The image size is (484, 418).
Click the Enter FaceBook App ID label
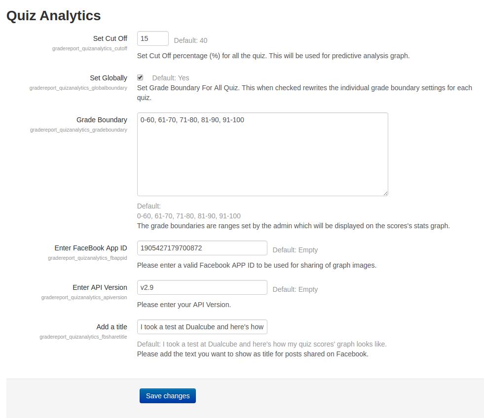[x=91, y=248]
